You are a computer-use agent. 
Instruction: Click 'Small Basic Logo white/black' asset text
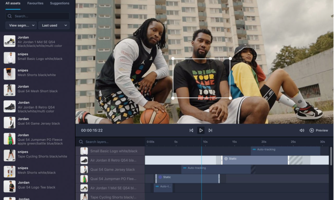[x=40, y=59]
